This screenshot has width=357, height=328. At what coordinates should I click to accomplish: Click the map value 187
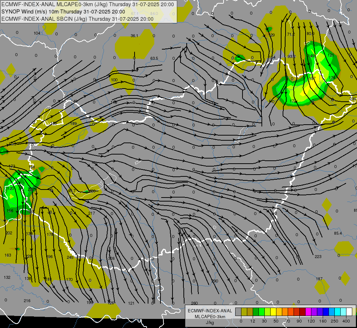click(319, 279)
